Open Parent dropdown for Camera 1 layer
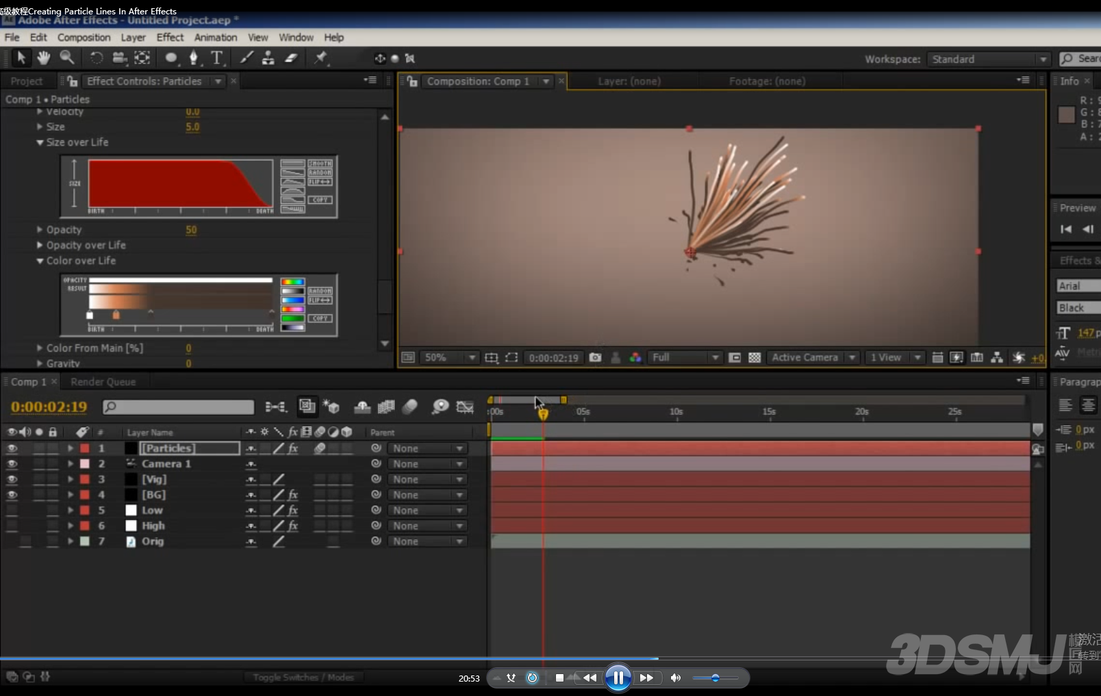This screenshot has width=1101, height=696. pos(427,464)
